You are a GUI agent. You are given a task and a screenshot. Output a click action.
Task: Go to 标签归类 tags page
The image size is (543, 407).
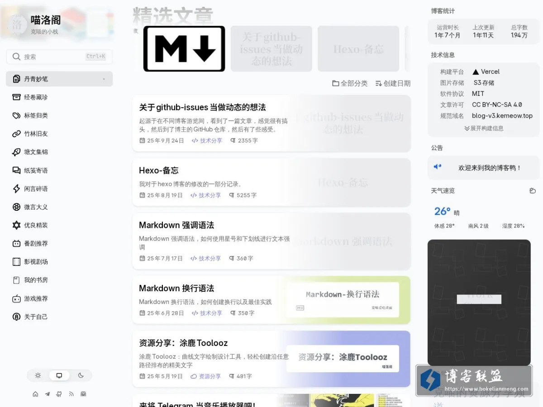[x=59, y=115]
